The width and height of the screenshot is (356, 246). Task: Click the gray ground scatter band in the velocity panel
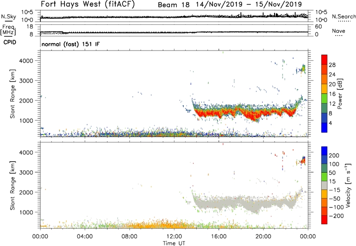click(x=245, y=203)
